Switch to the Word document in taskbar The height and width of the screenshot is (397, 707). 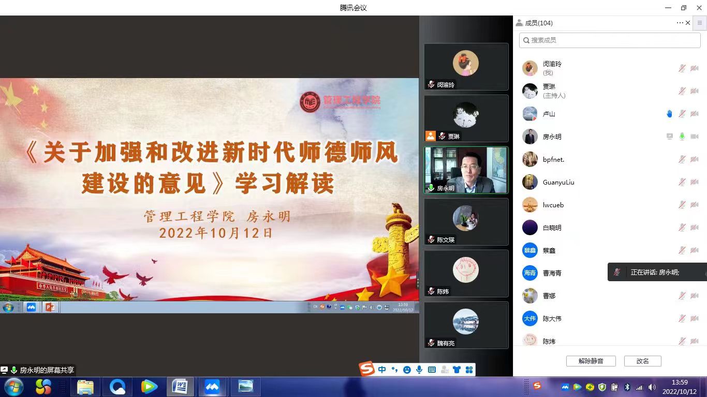pyautogui.click(x=180, y=387)
